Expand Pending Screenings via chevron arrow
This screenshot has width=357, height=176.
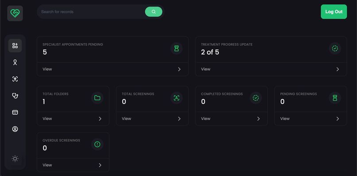click(338, 119)
